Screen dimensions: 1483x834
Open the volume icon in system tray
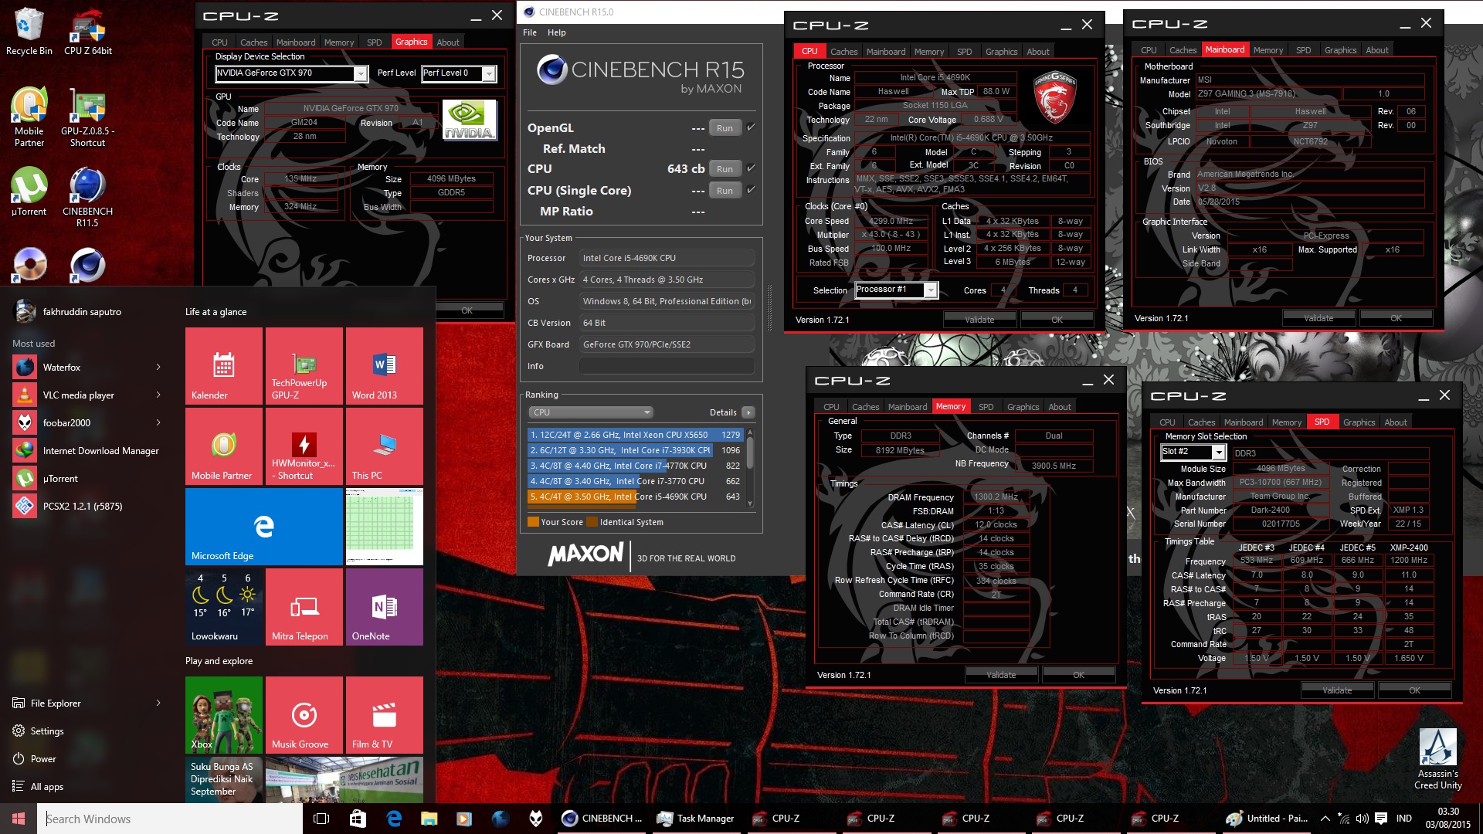pyautogui.click(x=1362, y=819)
